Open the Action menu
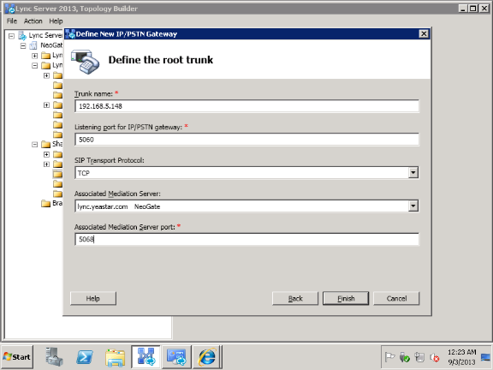Viewport: 493px width, 370px height. [33, 21]
